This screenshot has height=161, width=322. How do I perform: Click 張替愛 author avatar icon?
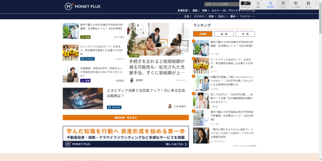[x=132, y=80]
